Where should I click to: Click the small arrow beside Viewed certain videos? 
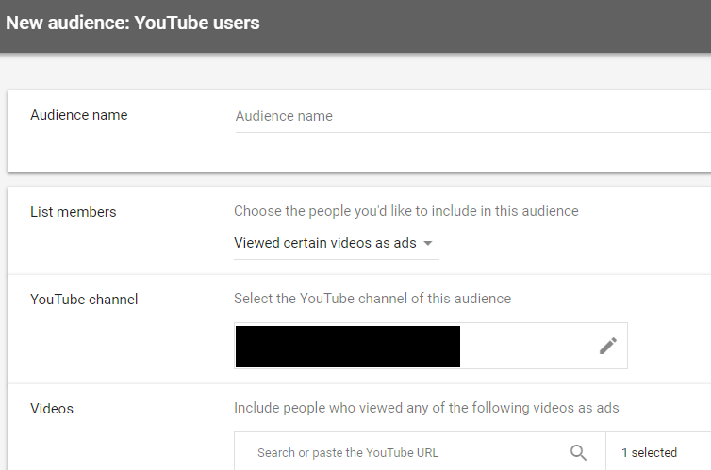(x=427, y=243)
